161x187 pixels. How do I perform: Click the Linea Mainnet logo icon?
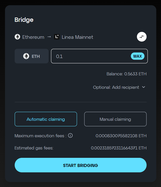click(57, 37)
